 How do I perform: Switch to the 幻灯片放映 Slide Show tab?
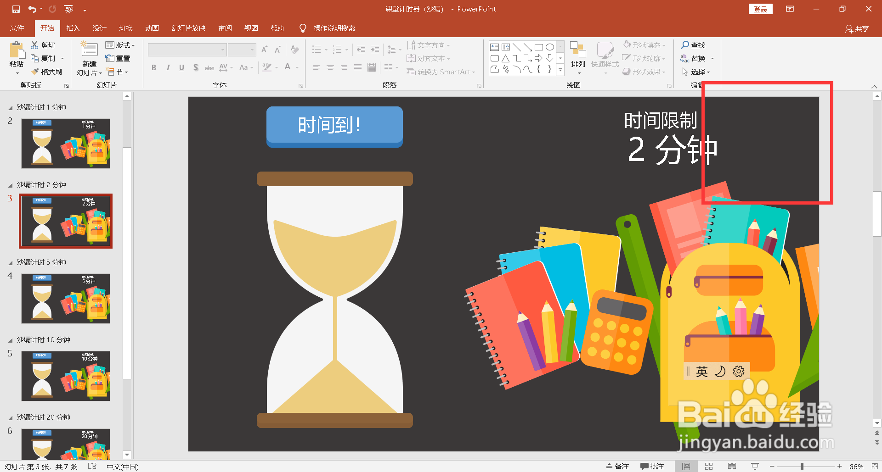pos(188,28)
